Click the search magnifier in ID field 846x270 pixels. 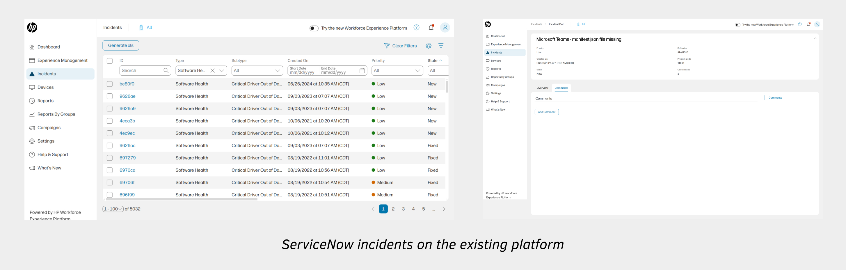166,71
